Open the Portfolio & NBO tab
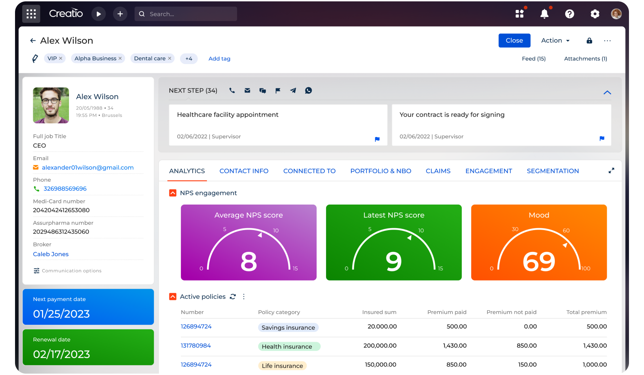 (380, 171)
